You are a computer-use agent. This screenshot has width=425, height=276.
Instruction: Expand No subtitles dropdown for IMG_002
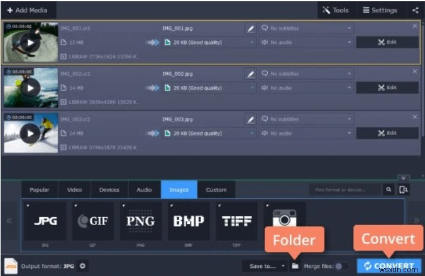tap(306, 73)
